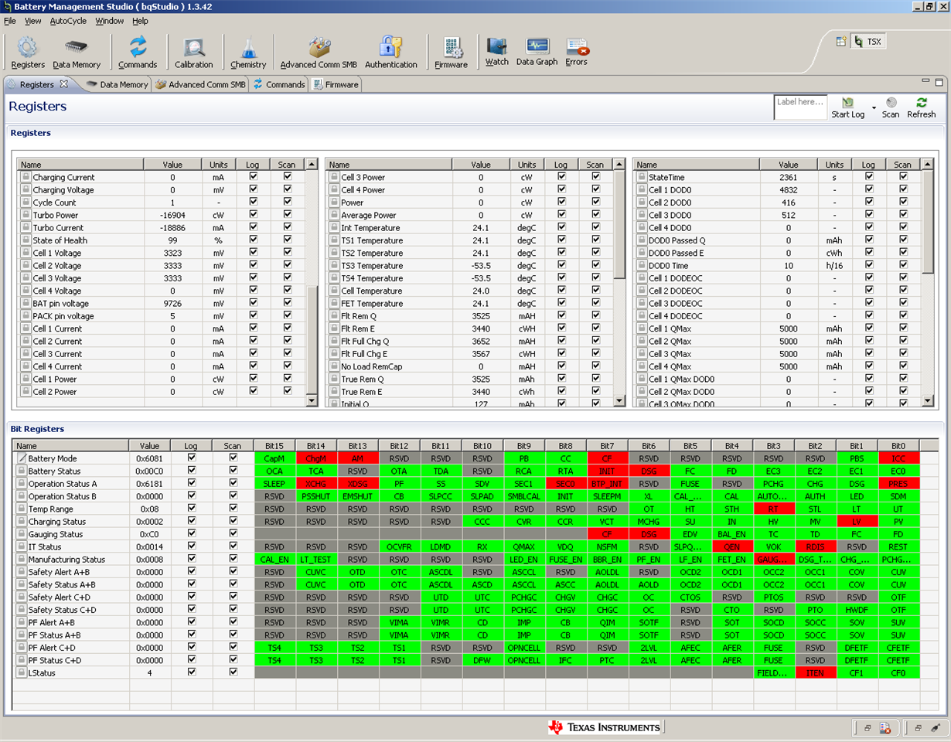Open Data Memory from the toolbar

click(77, 53)
